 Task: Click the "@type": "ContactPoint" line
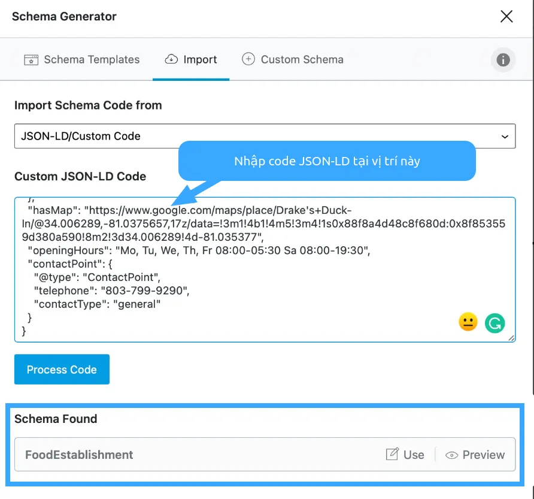pos(97,277)
